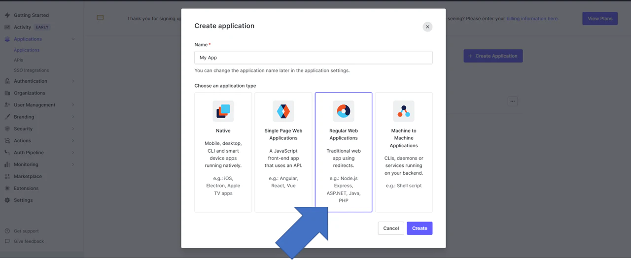Click the Authentication lock icon
631x260 pixels.
click(7, 81)
